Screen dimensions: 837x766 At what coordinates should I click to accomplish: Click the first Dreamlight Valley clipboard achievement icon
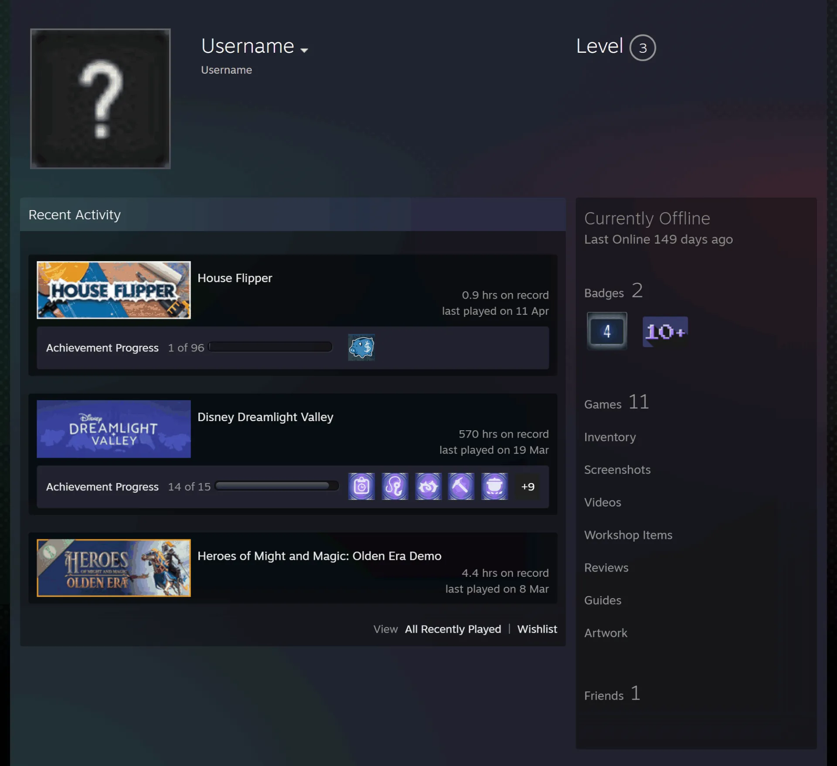pyautogui.click(x=361, y=486)
